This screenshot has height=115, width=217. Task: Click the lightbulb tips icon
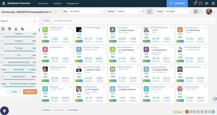4,111
